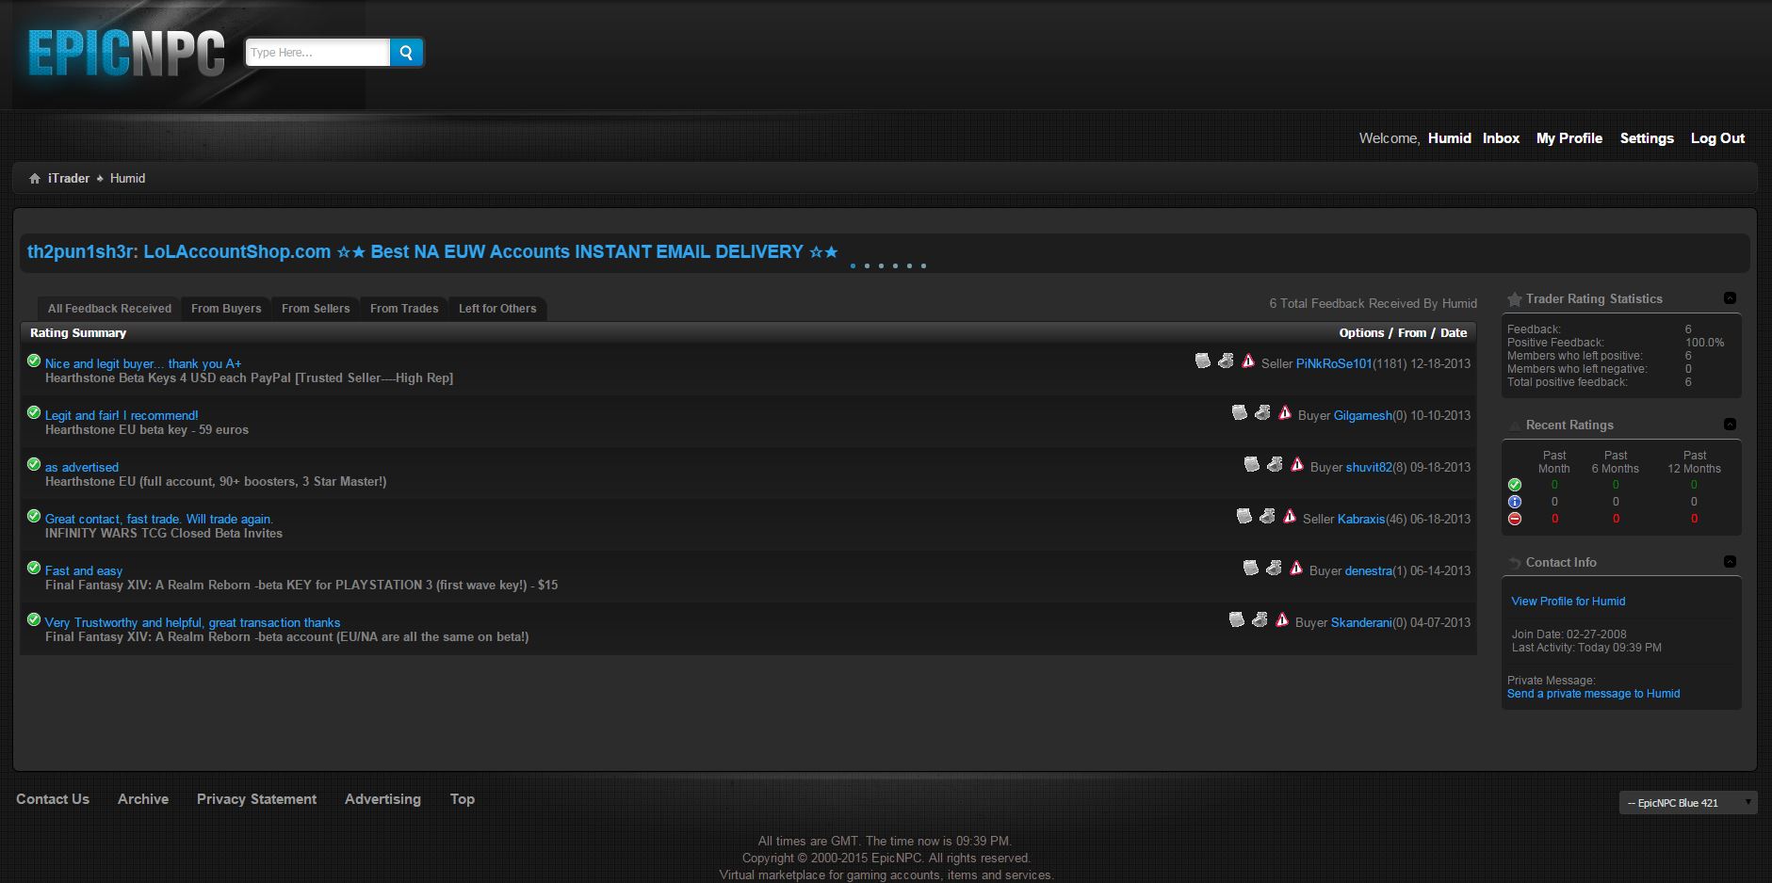Open page icon on Skanderani feedback row
This screenshot has width=1772, height=883.
(x=1237, y=619)
